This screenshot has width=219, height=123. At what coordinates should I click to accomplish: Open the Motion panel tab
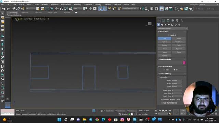coord(173,20)
